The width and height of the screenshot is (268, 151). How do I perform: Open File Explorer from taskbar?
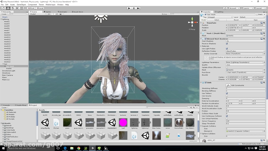point(72,148)
